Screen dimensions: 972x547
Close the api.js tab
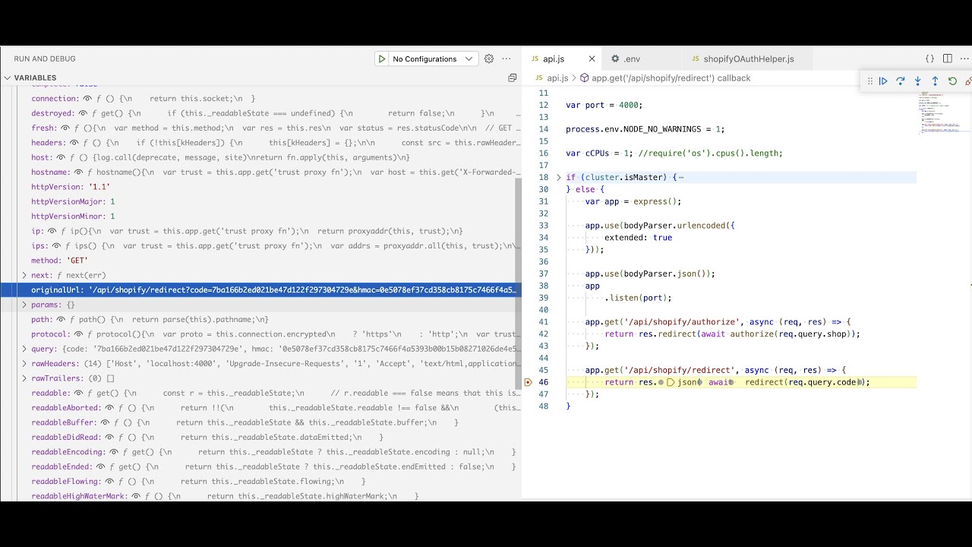(x=592, y=58)
